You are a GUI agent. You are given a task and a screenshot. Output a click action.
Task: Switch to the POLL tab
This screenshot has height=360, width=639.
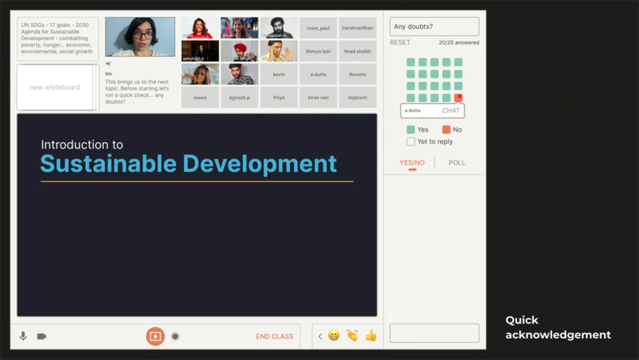(457, 162)
